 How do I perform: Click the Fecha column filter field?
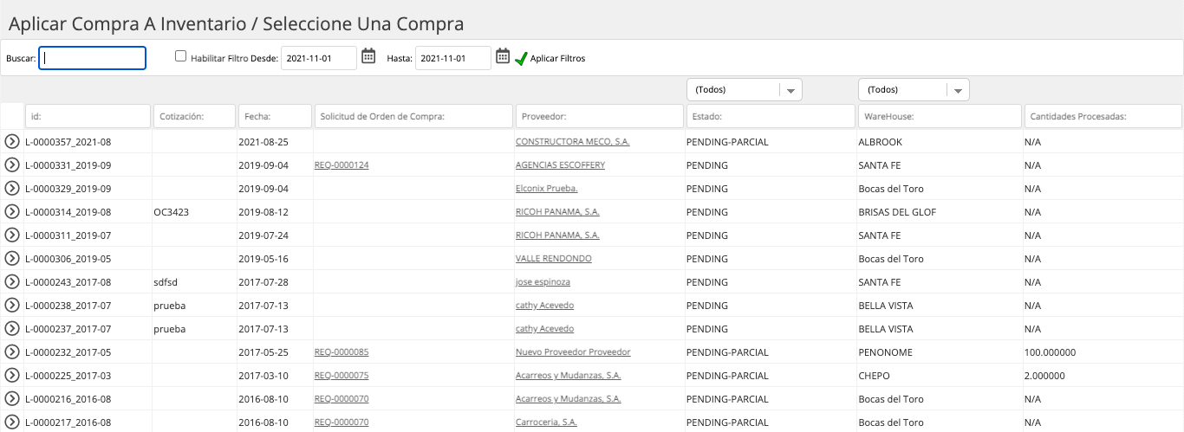pos(274,116)
